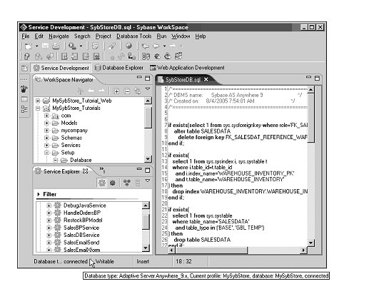Viewport: 389px width, 294px height.
Task: Click the Service Explorer scrollbar up arrow
Action: coord(146,206)
